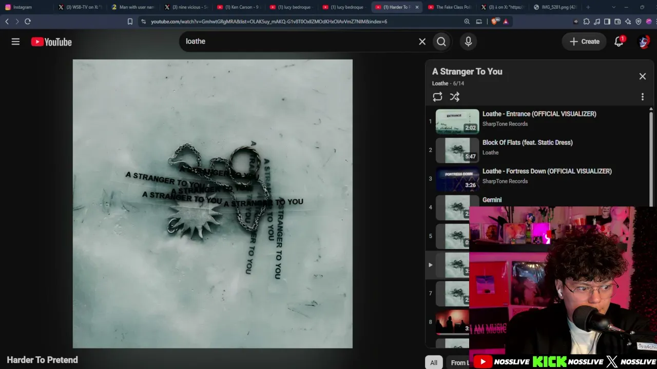Switch to the IMG_5281.png tab
This screenshot has width=657, height=369.
[x=554, y=7]
